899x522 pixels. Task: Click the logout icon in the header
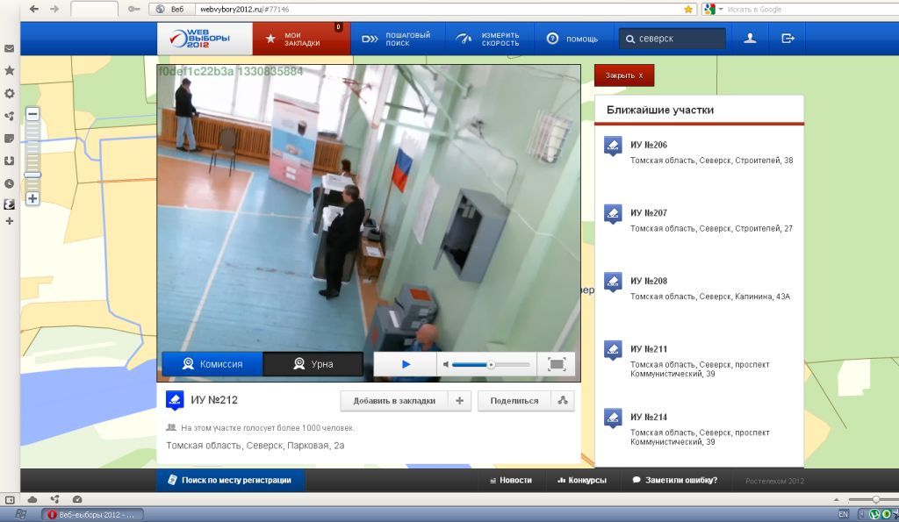[788, 39]
